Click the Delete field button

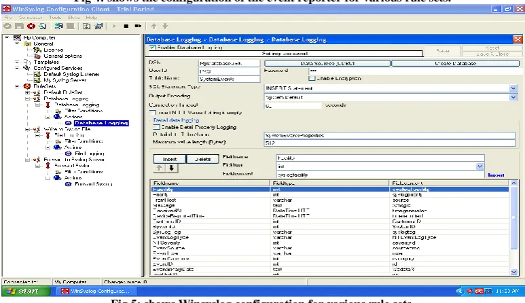202,159
